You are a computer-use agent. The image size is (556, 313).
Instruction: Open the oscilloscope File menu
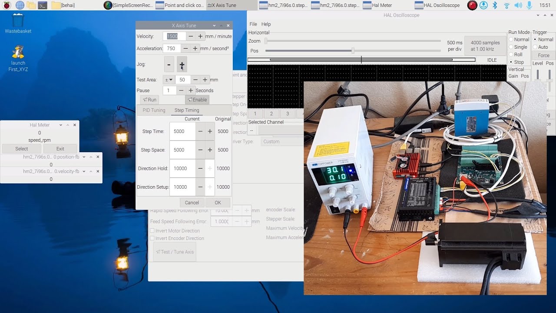click(253, 24)
